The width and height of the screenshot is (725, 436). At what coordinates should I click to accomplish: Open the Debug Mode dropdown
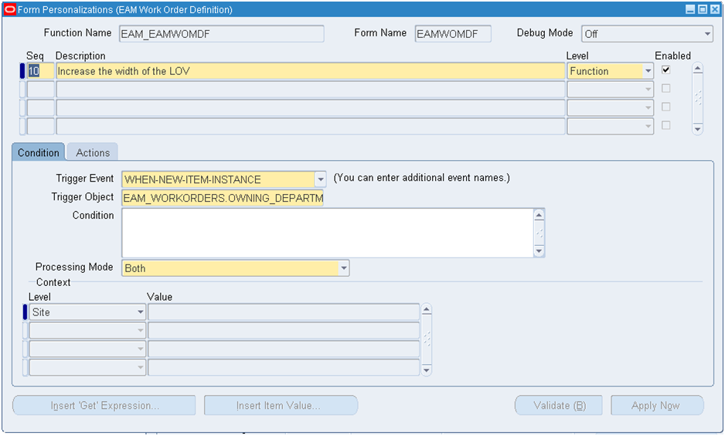pos(707,34)
